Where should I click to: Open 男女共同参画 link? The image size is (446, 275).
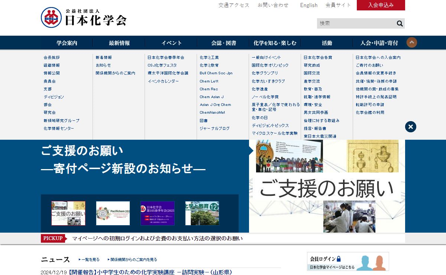pyautogui.click(x=316, y=113)
